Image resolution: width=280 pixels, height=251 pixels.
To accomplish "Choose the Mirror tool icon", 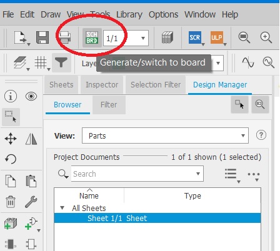I will 31,139.
